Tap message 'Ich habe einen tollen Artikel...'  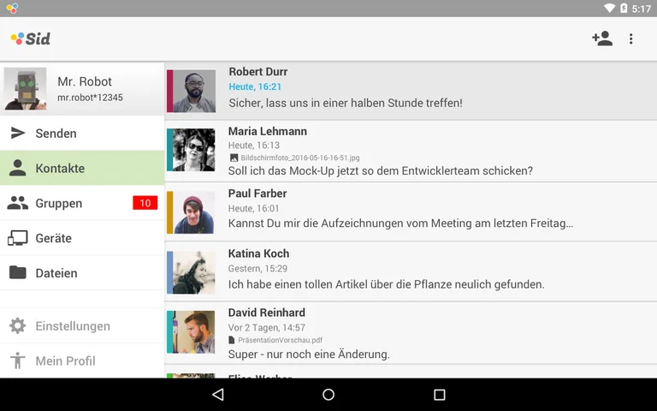pyautogui.click(x=387, y=284)
